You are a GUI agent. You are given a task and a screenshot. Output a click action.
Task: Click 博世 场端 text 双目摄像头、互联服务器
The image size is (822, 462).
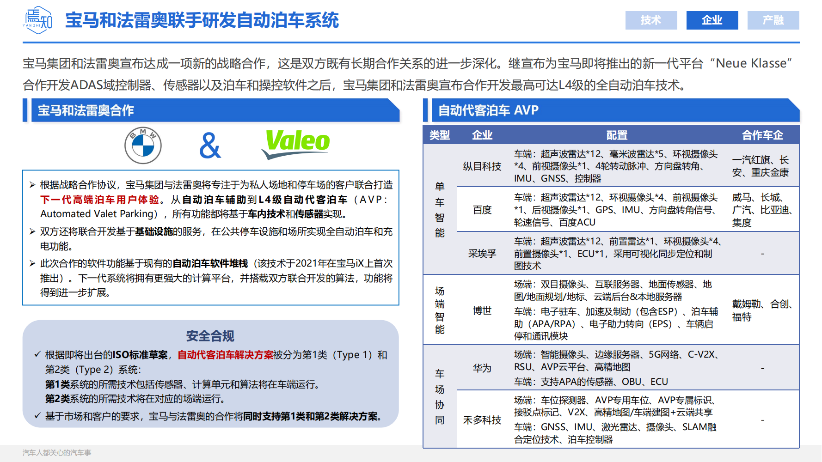click(x=613, y=291)
